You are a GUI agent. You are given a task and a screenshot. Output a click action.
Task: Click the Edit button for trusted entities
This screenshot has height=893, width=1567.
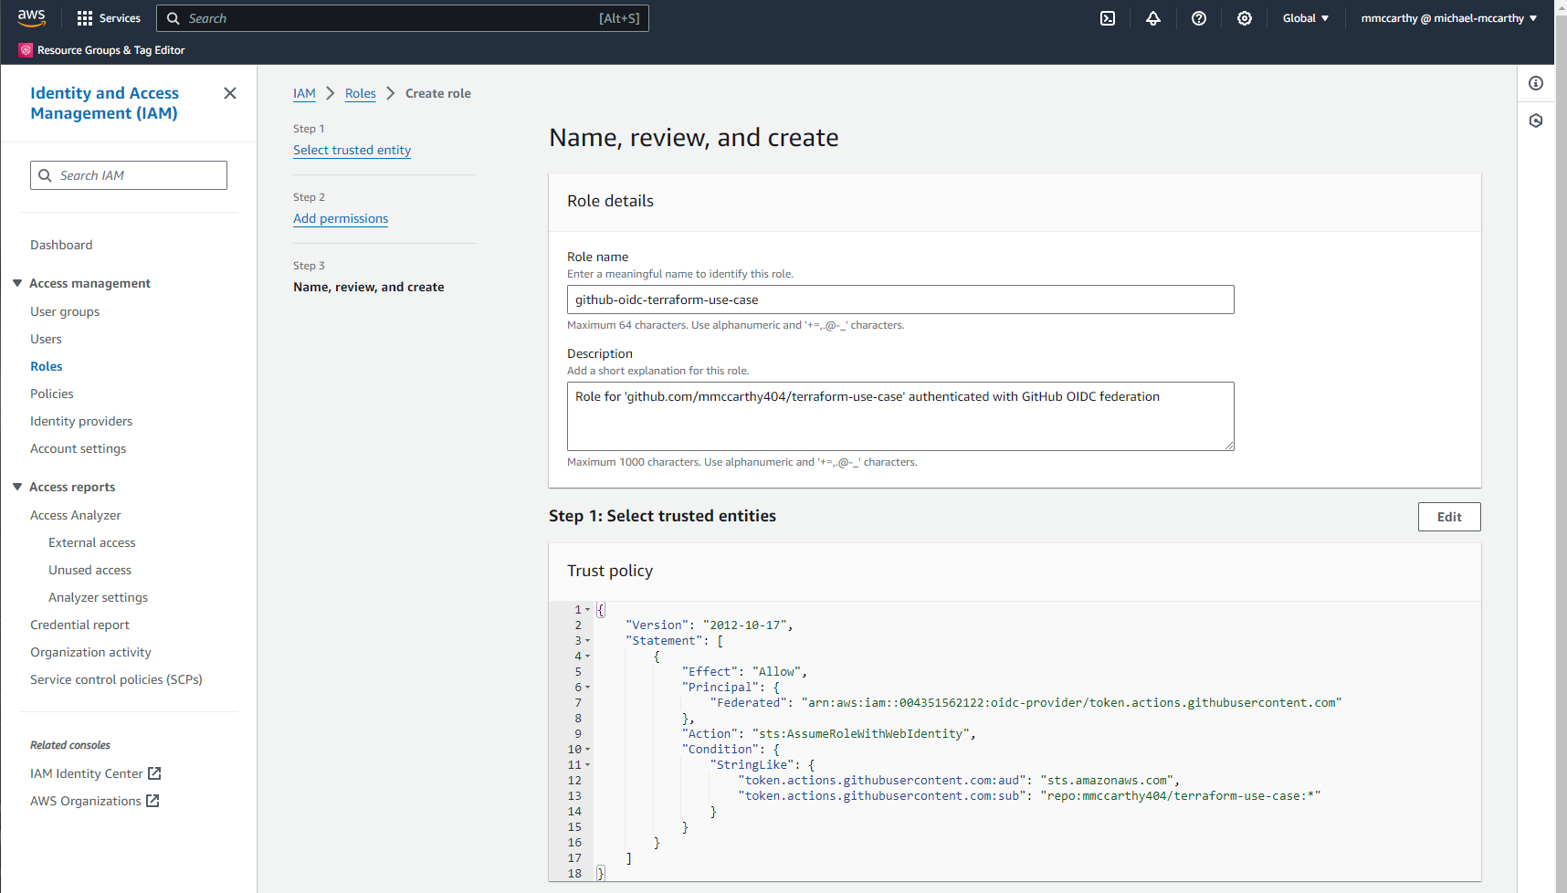point(1449,517)
